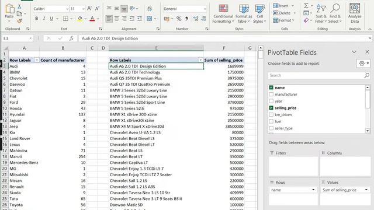The height and width of the screenshot is (210, 374).
Task: Select column E header
Action: coord(156,48)
